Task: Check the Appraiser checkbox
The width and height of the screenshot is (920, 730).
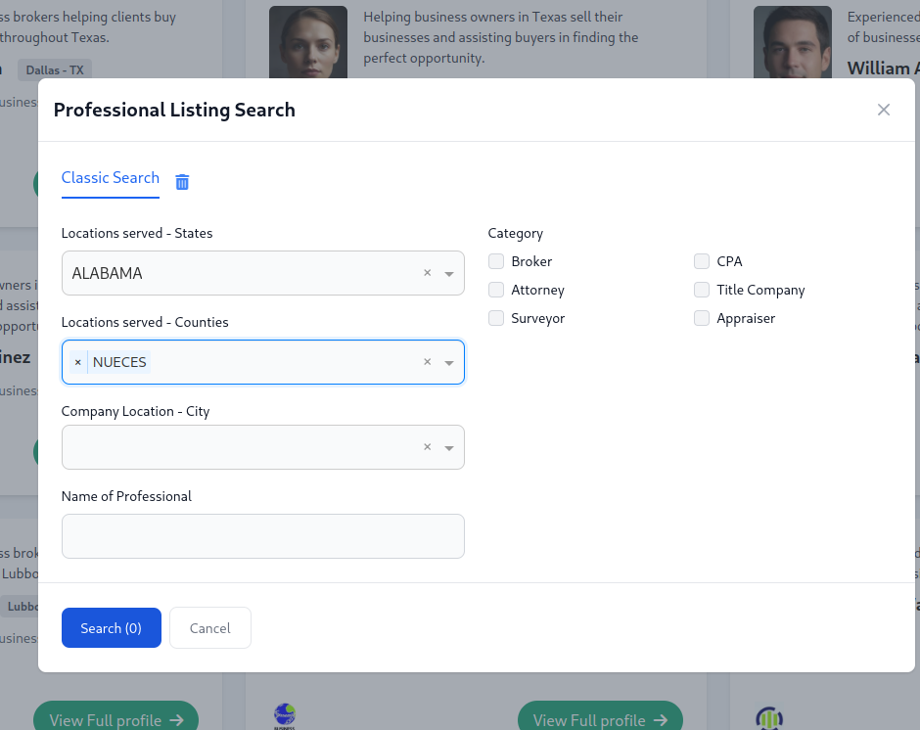Action: pos(702,318)
